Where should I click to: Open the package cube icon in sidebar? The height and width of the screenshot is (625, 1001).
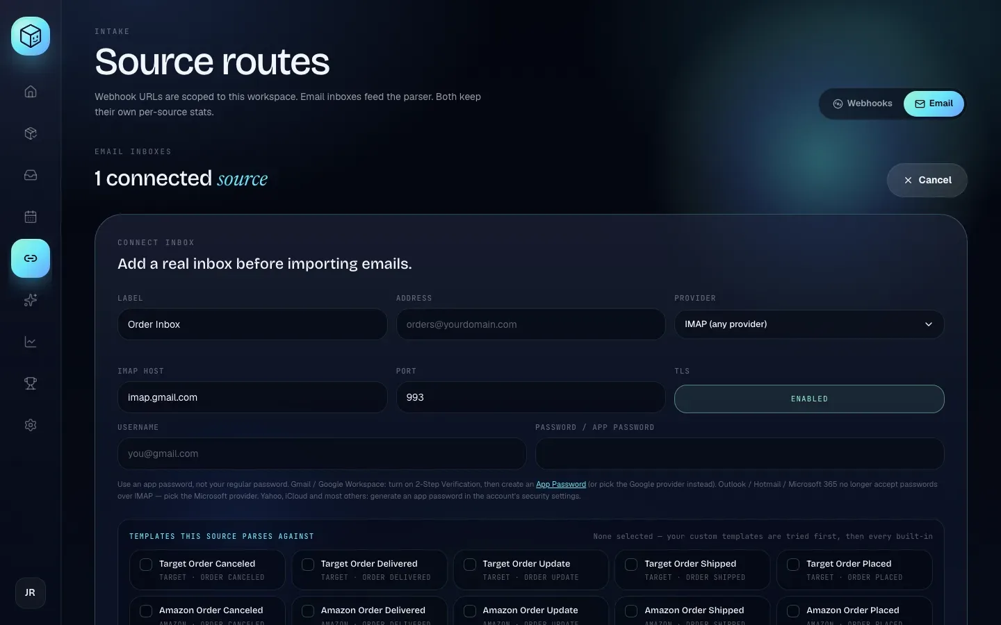click(x=31, y=133)
